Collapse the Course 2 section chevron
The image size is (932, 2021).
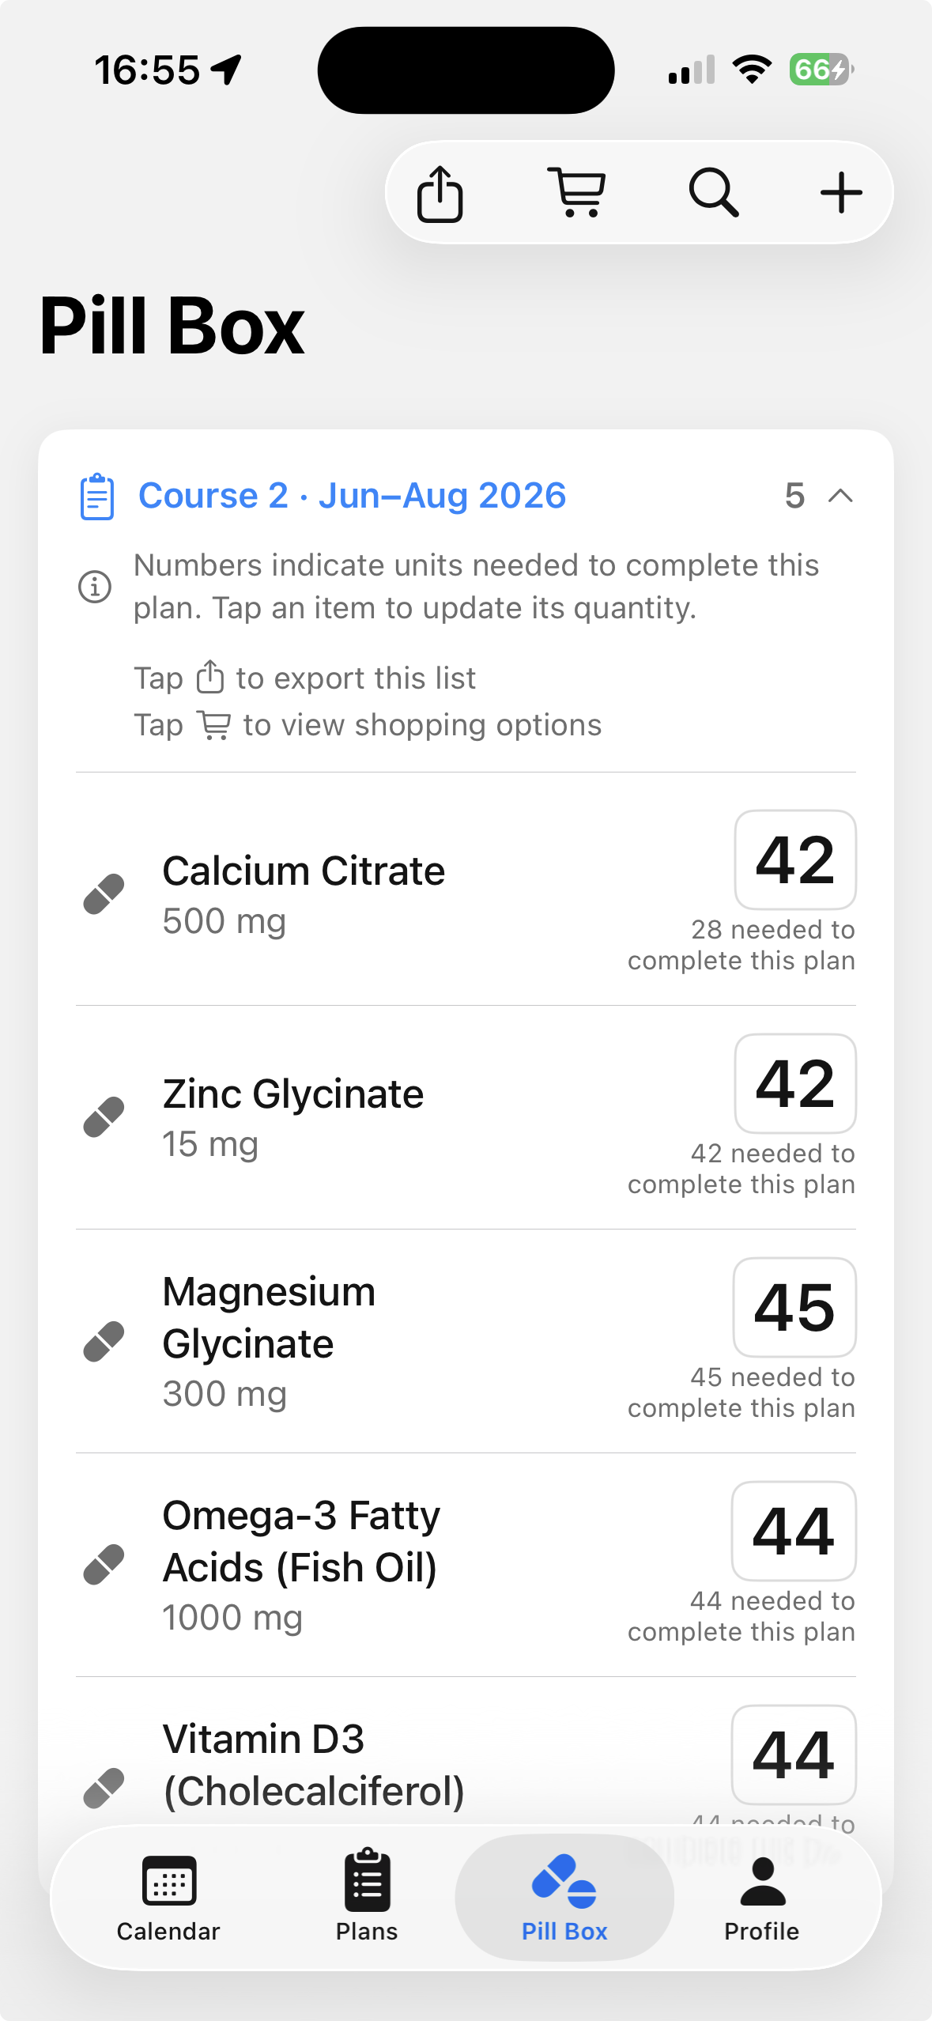(840, 497)
